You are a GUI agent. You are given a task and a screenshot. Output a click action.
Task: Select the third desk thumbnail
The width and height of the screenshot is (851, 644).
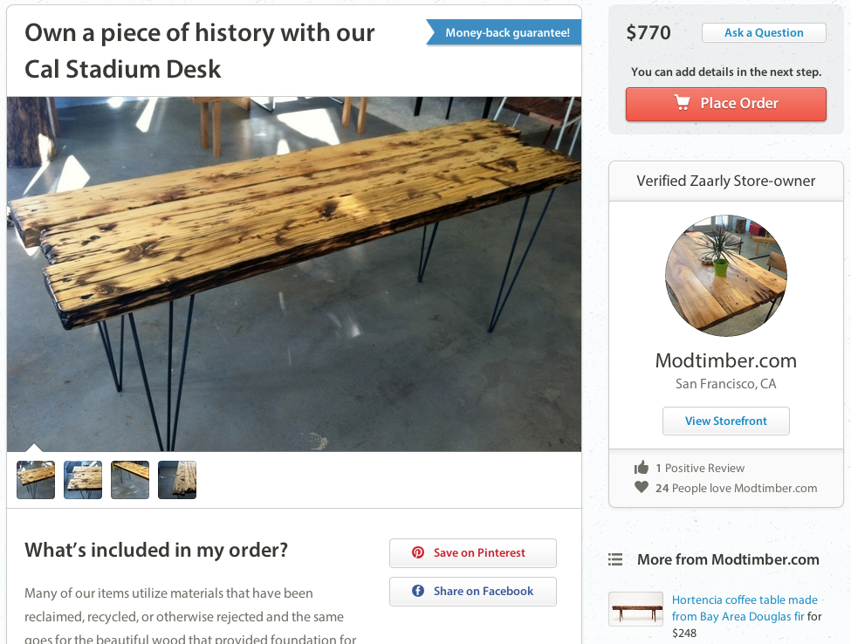click(130, 480)
